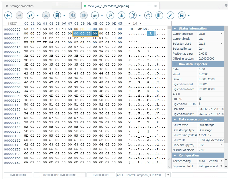The width and height of the screenshot is (229, 180).
Task: Click the Copy documents icon
Action: 133,15
